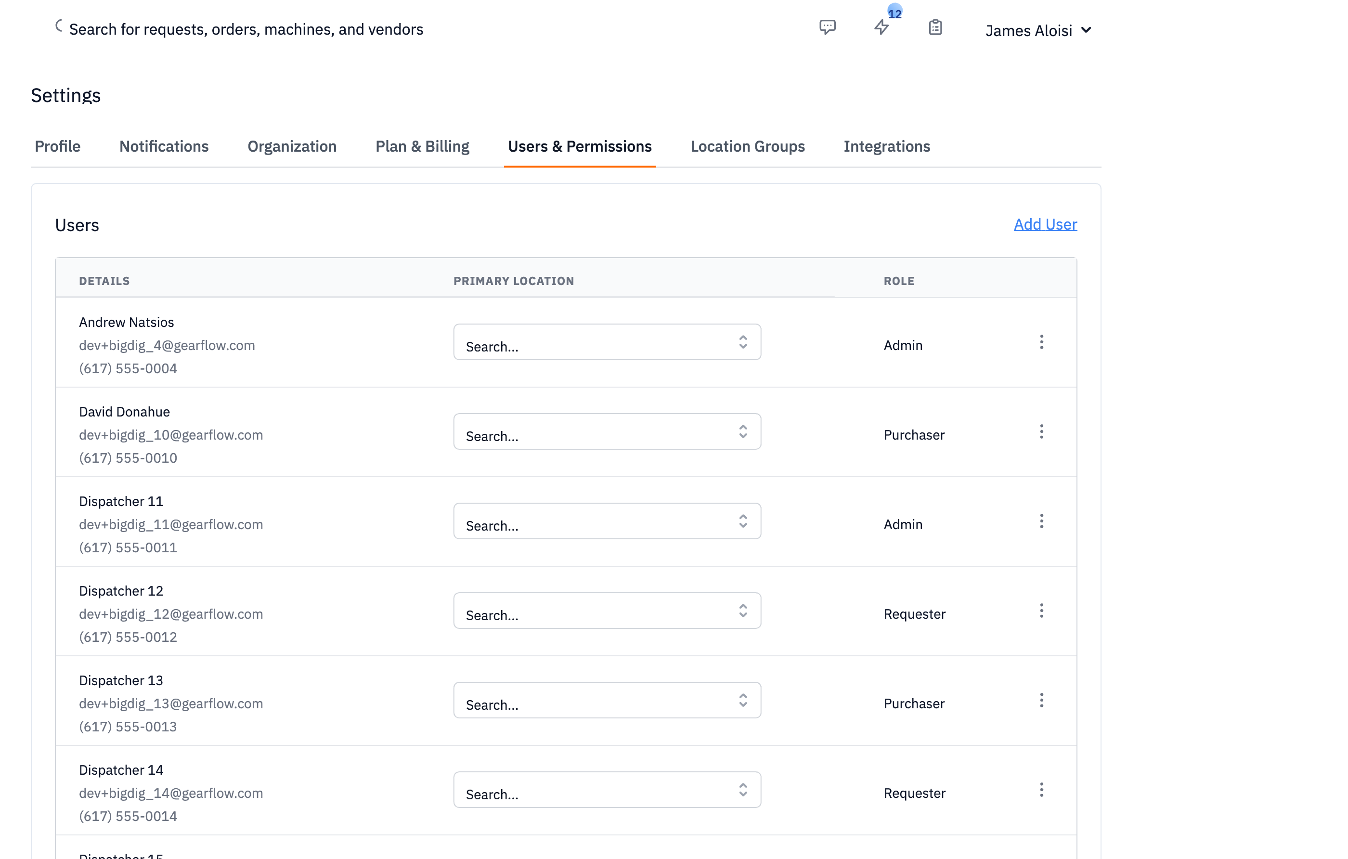Click email dev+bigdig_11@gearflow.com
Image resolution: width=1348 pixels, height=859 pixels.
(x=171, y=525)
